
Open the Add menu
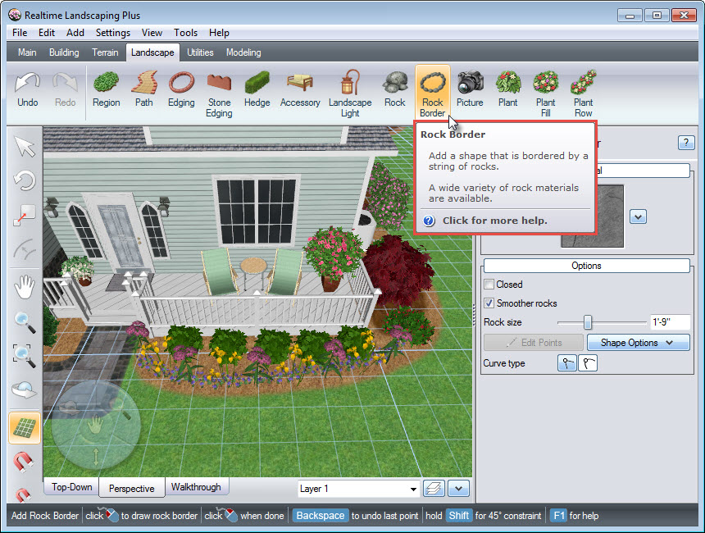click(75, 33)
